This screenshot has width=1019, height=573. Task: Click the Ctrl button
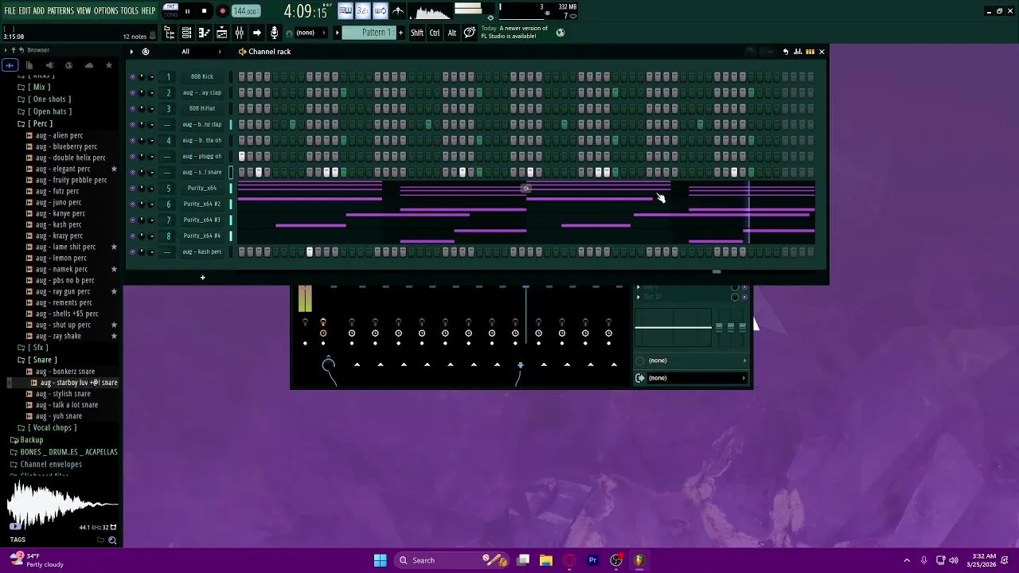tap(435, 33)
